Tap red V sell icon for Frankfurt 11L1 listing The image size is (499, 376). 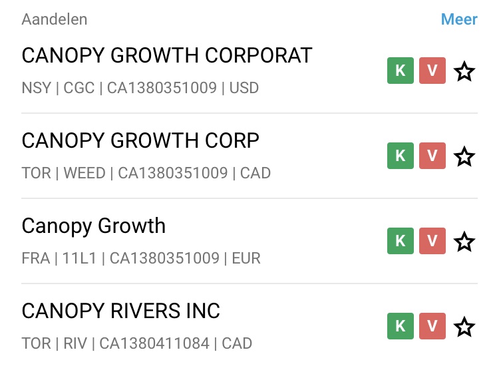[432, 241]
